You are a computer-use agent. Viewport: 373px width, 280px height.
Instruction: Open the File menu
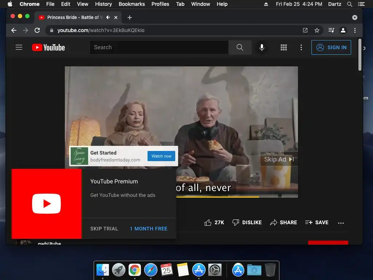(50, 4)
